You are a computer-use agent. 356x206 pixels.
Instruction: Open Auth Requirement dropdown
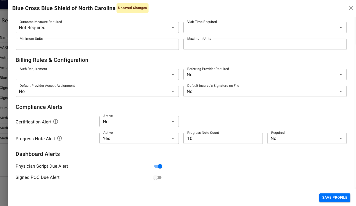click(97, 74)
